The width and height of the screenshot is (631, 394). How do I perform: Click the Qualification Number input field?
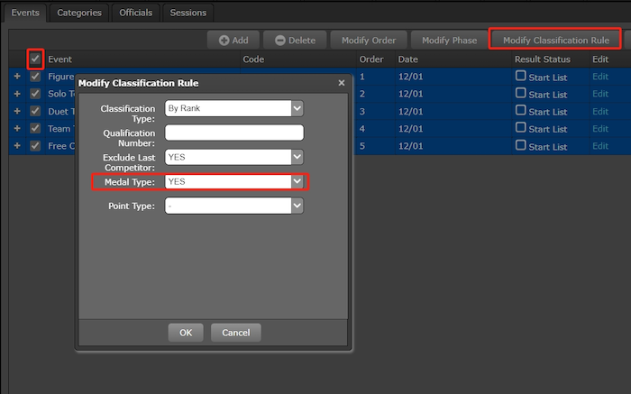[x=233, y=133]
